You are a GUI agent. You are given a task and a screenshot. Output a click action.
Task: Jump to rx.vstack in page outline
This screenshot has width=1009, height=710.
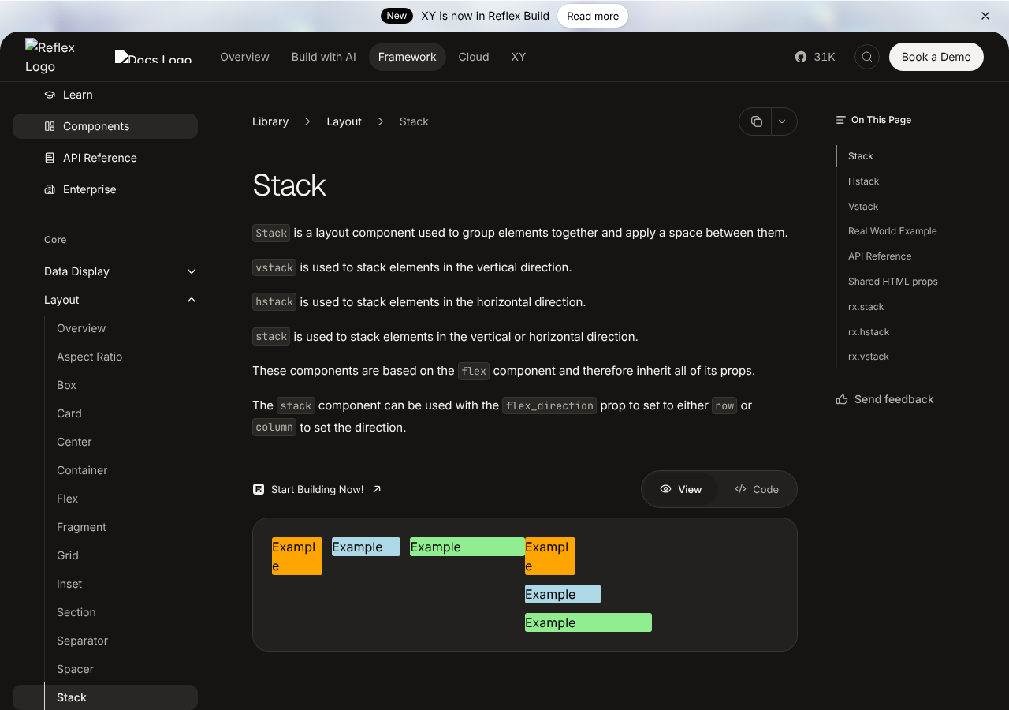[x=868, y=357]
